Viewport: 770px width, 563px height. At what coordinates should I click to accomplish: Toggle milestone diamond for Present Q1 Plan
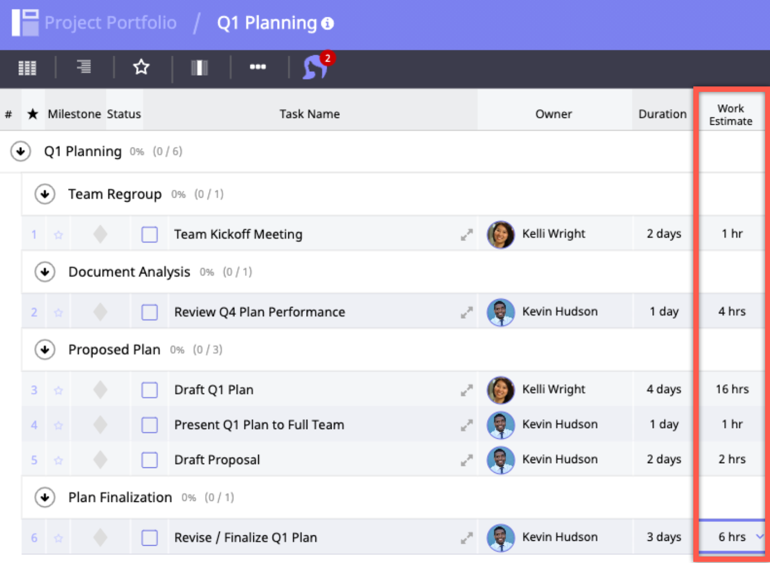pyautogui.click(x=100, y=425)
